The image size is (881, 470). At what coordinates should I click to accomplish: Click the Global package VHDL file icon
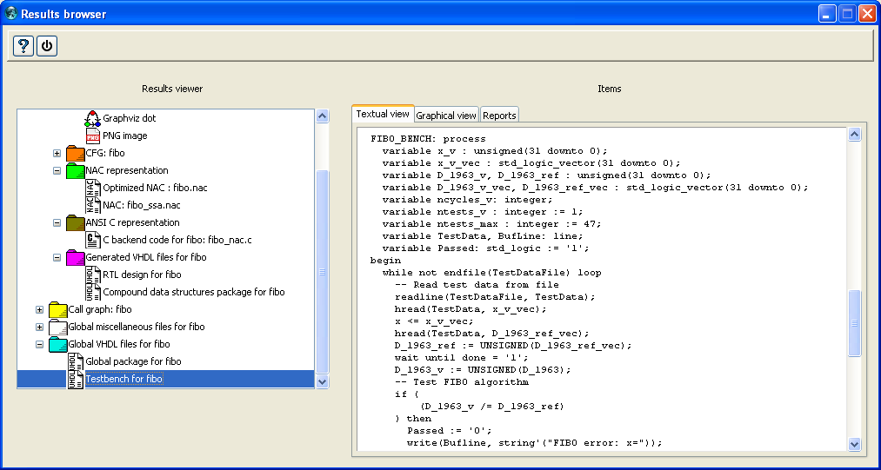(76, 361)
